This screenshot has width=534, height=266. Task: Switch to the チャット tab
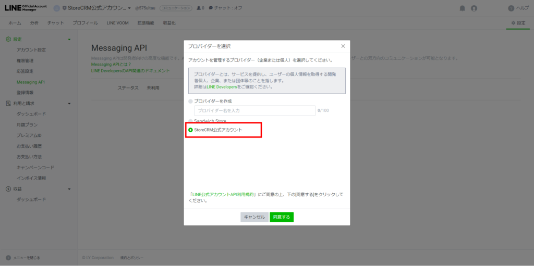tap(55, 23)
